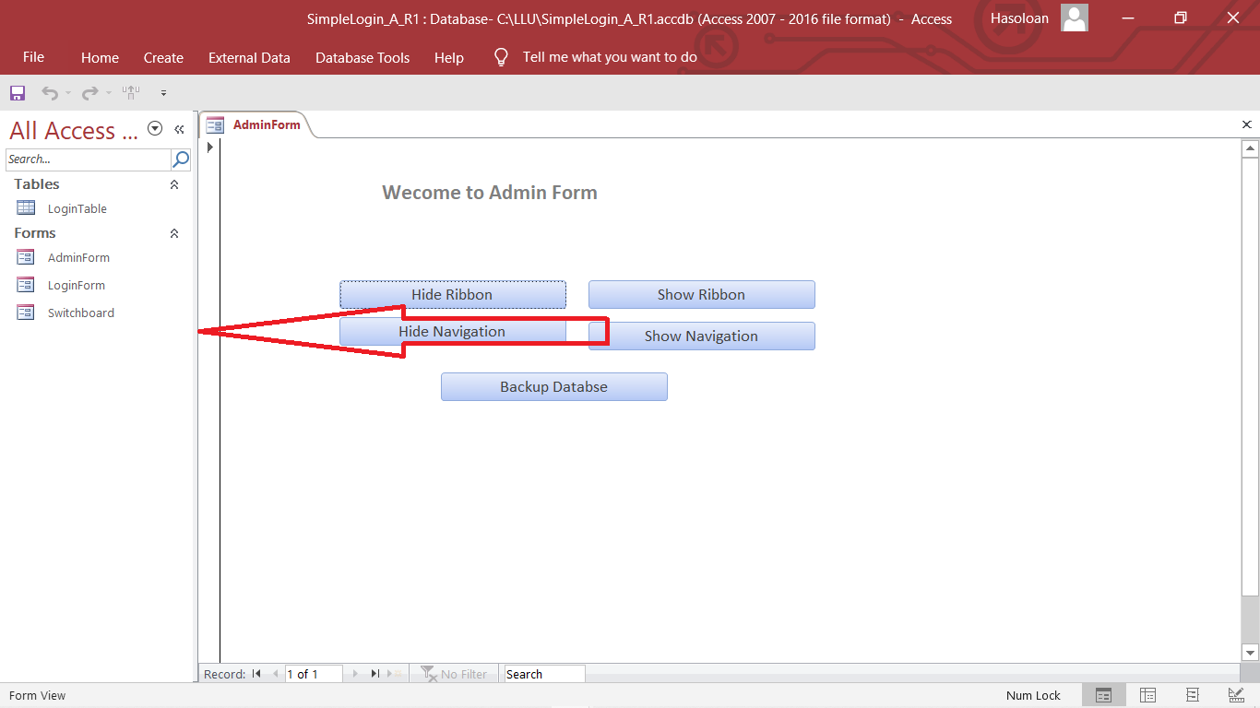Screen dimensions: 1260x708
Task: Click the Hide Ribbon button
Action: (452, 294)
